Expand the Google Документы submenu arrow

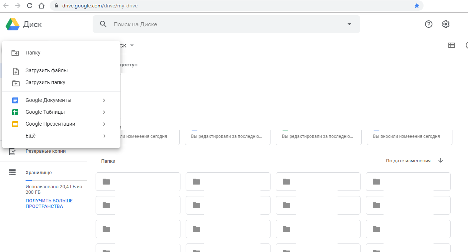(104, 100)
